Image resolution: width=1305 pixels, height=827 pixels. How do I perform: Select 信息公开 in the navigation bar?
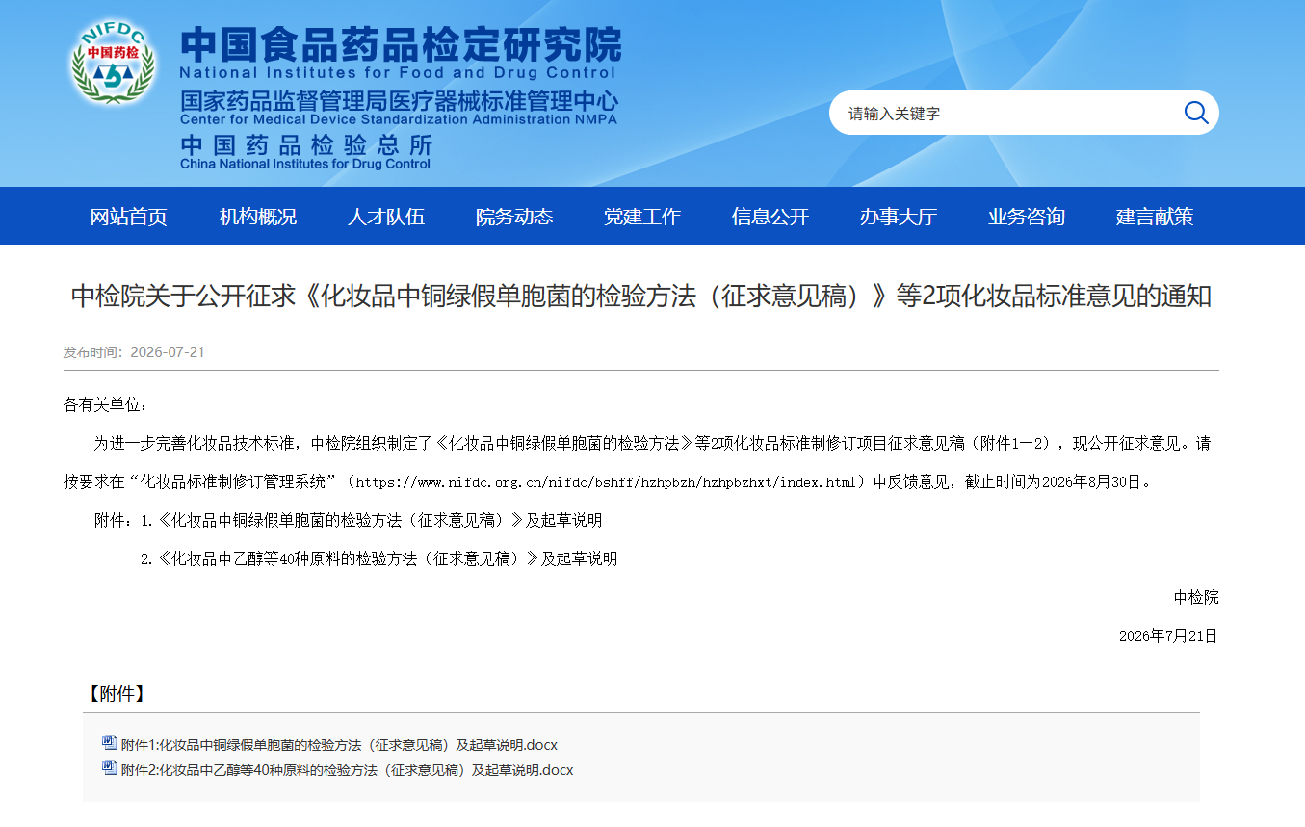tap(770, 217)
